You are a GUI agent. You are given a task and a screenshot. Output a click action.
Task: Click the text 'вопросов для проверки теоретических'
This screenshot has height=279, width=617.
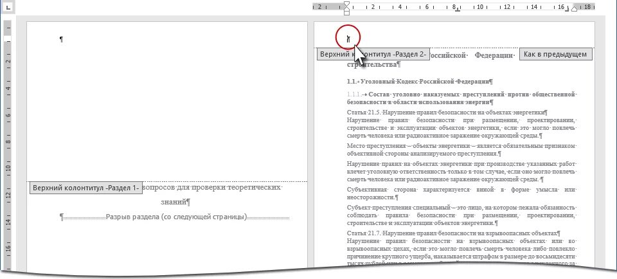(x=211, y=187)
